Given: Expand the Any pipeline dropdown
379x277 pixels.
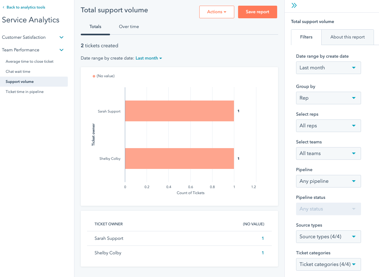Looking at the screenshot, I should [x=328, y=181].
